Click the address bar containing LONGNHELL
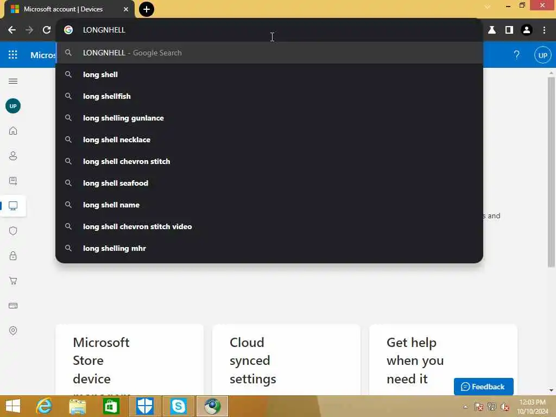556x417 pixels. [x=269, y=30]
